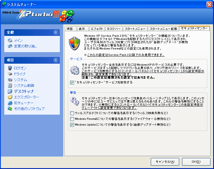
Task: Click the house icon beside メイン
Action: point(10,40)
